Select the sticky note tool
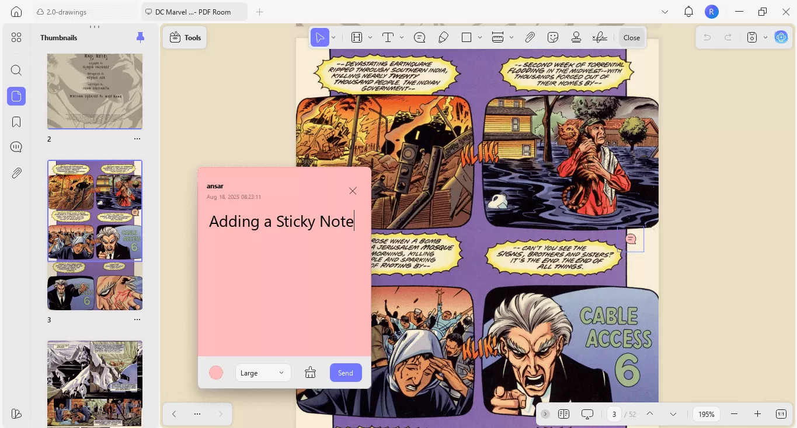Image resolution: width=797 pixels, height=428 pixels. [419, 37]
